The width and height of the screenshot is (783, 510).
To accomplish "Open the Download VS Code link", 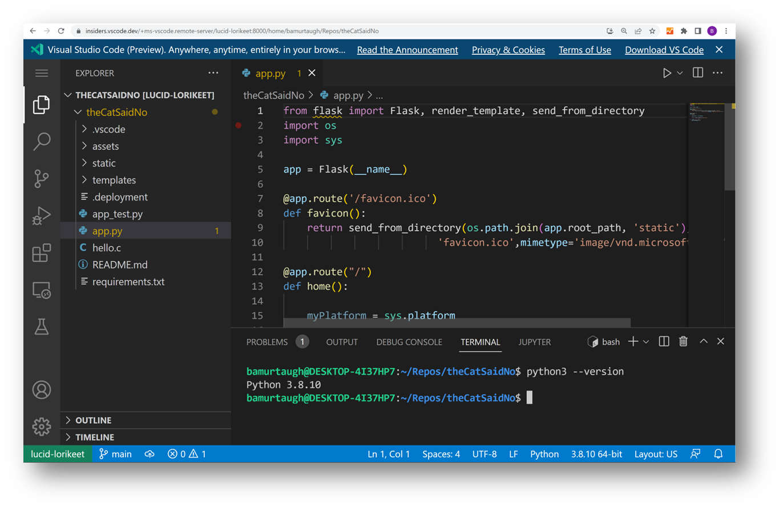I will pyautogui.click(x=664, y=50).
